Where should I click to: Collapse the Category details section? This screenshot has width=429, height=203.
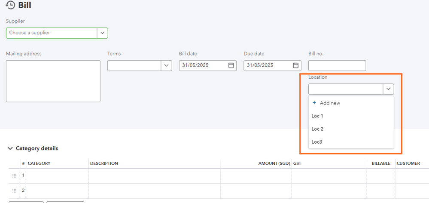10,148
